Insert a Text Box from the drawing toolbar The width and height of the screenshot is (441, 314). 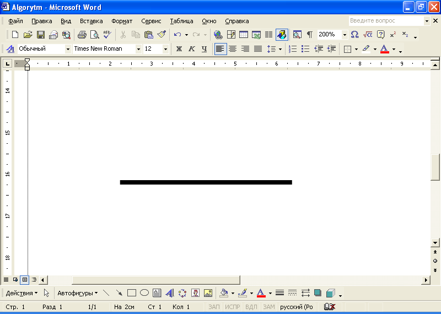(157, 293)
